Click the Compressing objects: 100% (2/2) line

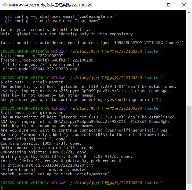pos(44,152)
